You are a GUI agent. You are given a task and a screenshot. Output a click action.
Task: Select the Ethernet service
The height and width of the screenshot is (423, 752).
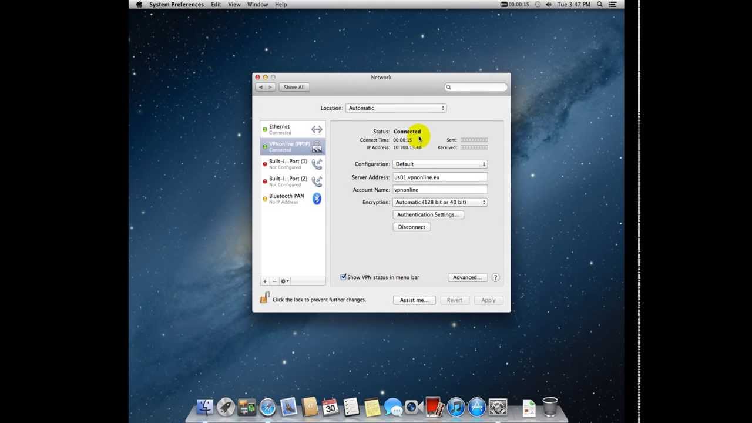pos(293,129)
